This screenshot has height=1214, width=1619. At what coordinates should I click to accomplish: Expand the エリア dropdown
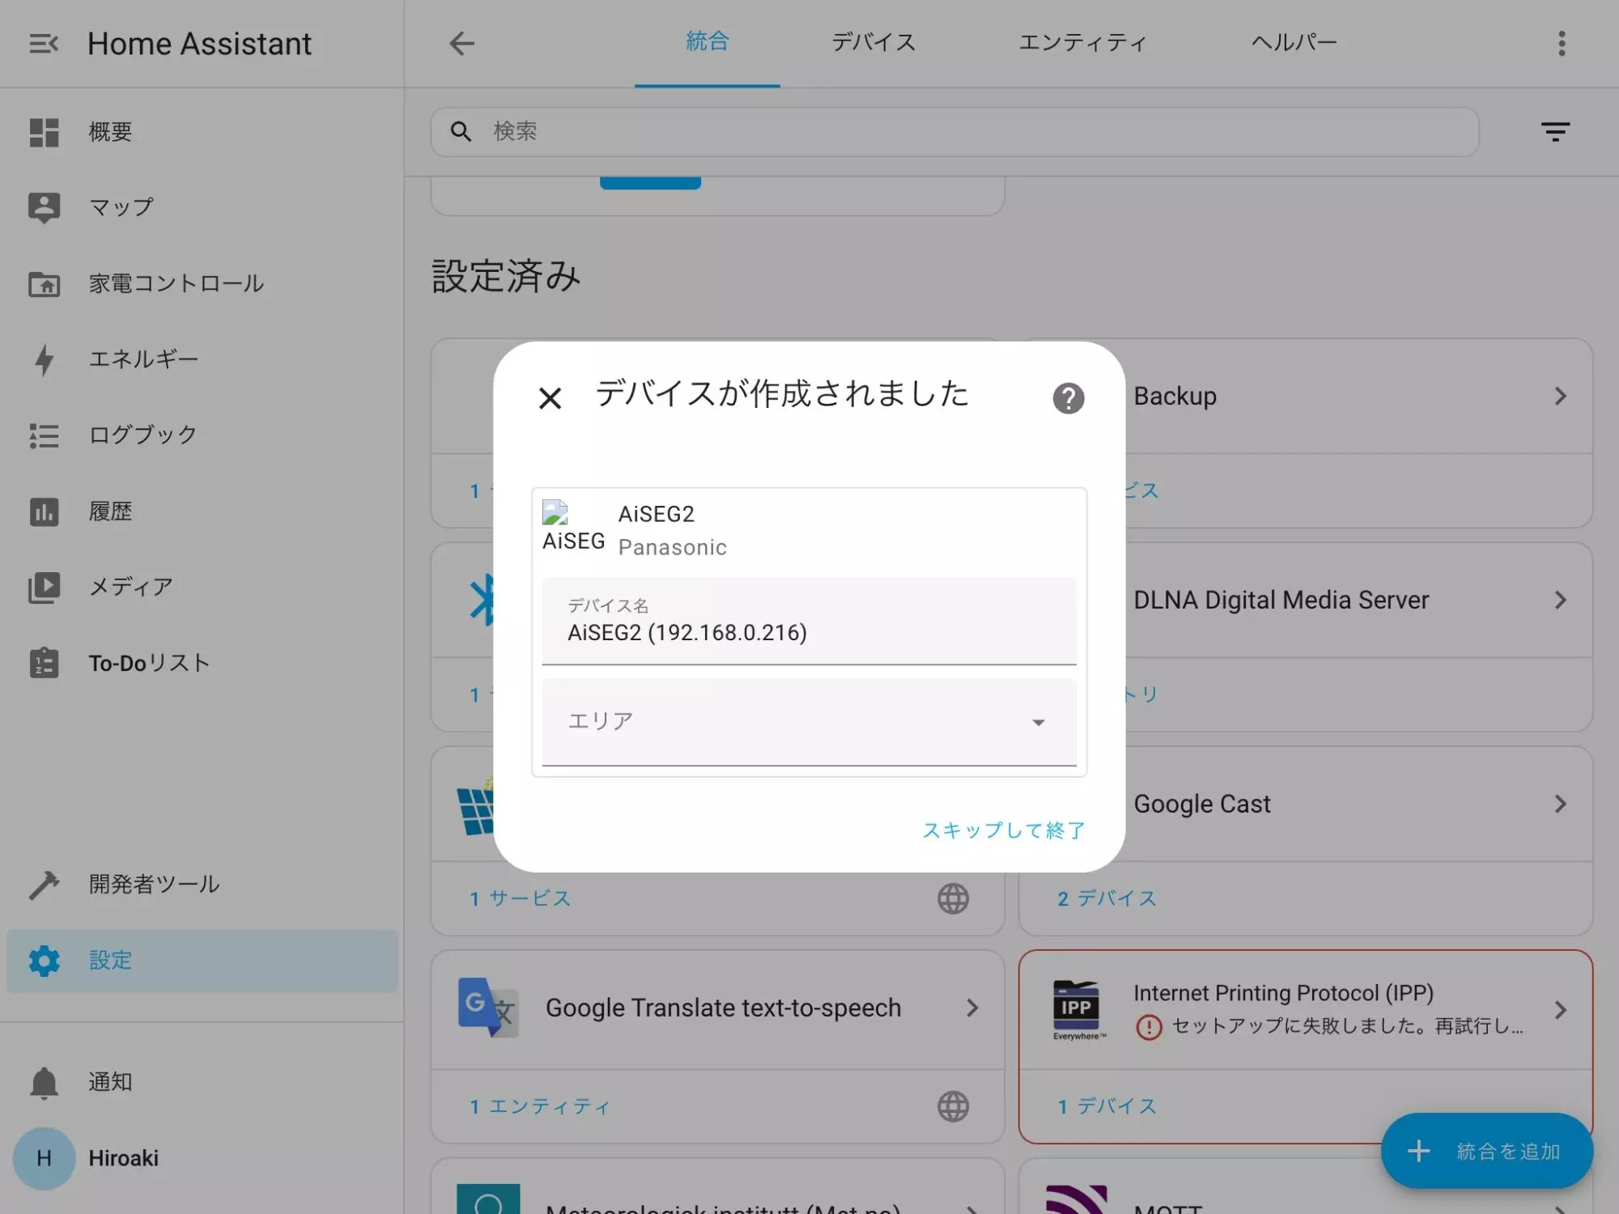pyautogui.click(x=809, y=722)
